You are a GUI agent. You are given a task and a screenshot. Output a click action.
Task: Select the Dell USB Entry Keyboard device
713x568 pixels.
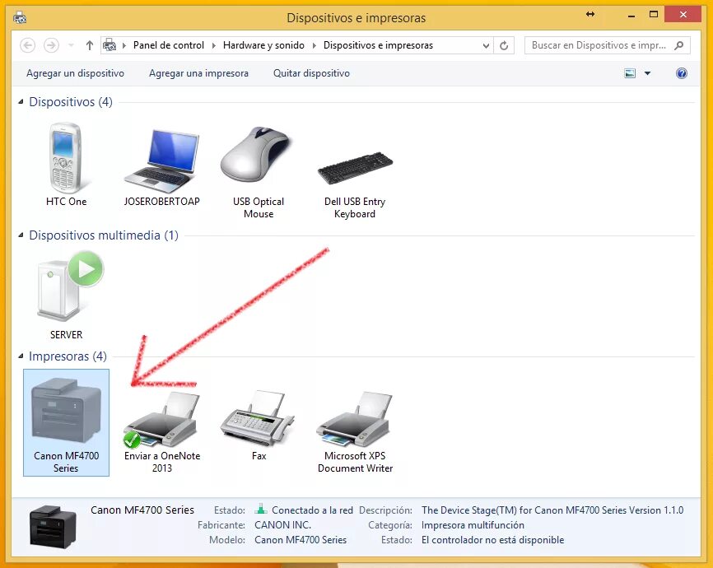click(355, 184)
